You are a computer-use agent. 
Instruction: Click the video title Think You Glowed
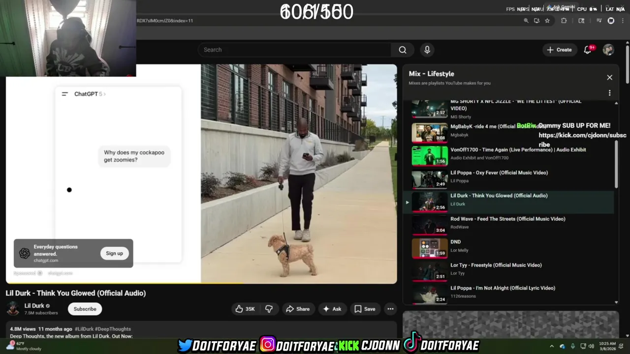(x=76, y=293)
